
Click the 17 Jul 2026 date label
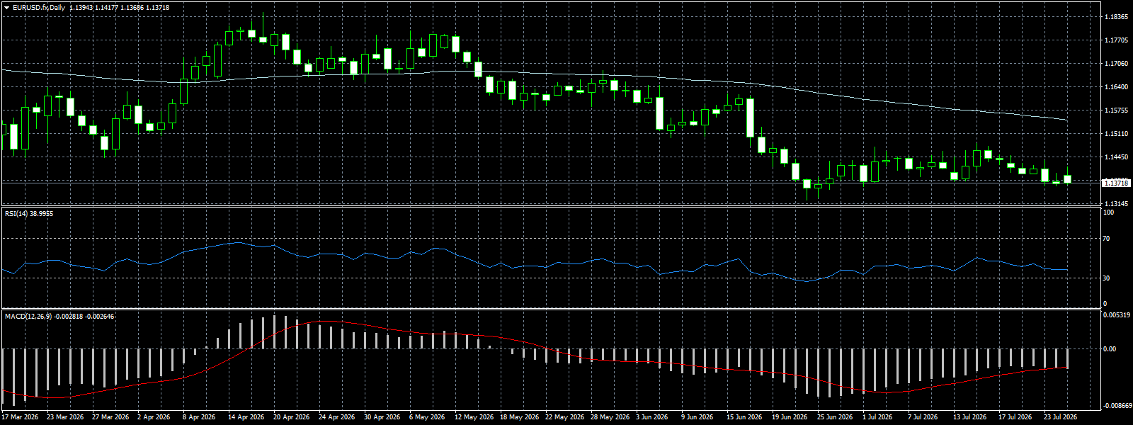(x=1016, y=417)
